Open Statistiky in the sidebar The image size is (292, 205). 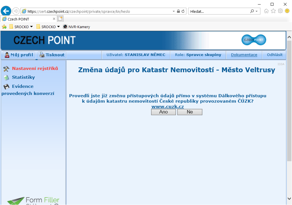pyautogui.click(x=23, y=77)
